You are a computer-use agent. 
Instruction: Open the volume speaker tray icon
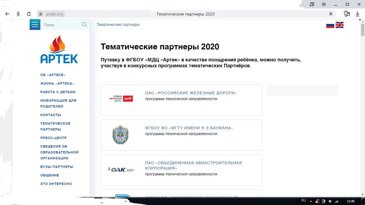330,201
